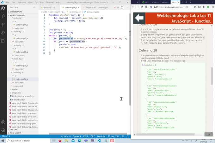Viewport: 215px width, 143px height.
Task: Open the Search view in activity bar
Action: (x=3, y=15)
